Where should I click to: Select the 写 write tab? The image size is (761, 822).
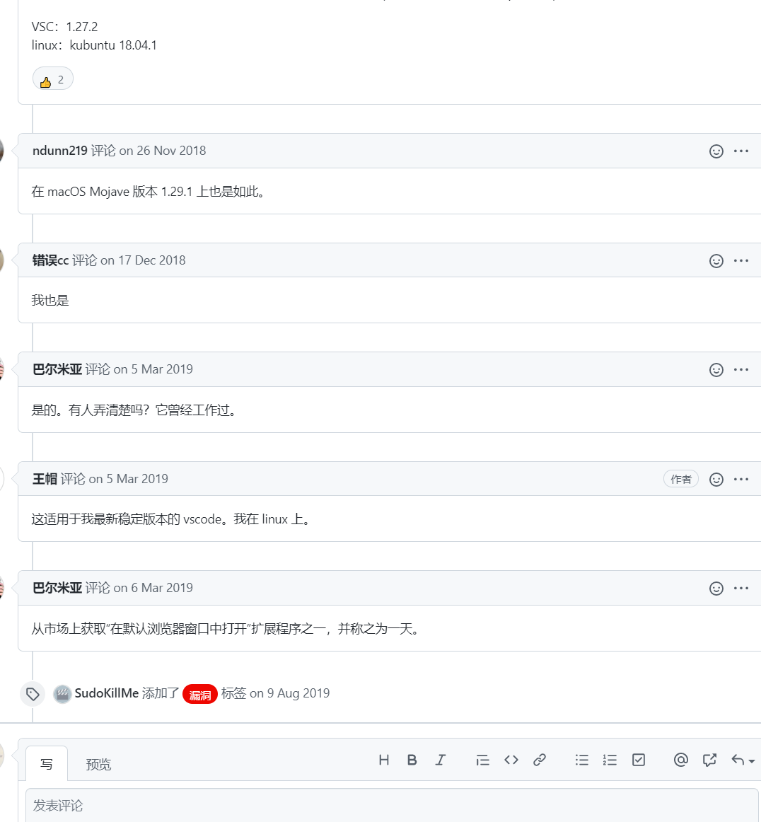point(47,764)
